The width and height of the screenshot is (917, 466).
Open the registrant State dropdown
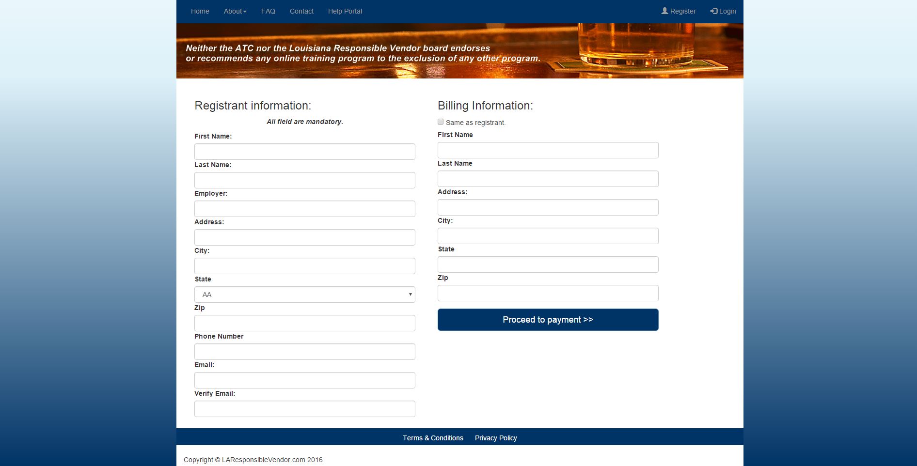[x=304, y=295]
